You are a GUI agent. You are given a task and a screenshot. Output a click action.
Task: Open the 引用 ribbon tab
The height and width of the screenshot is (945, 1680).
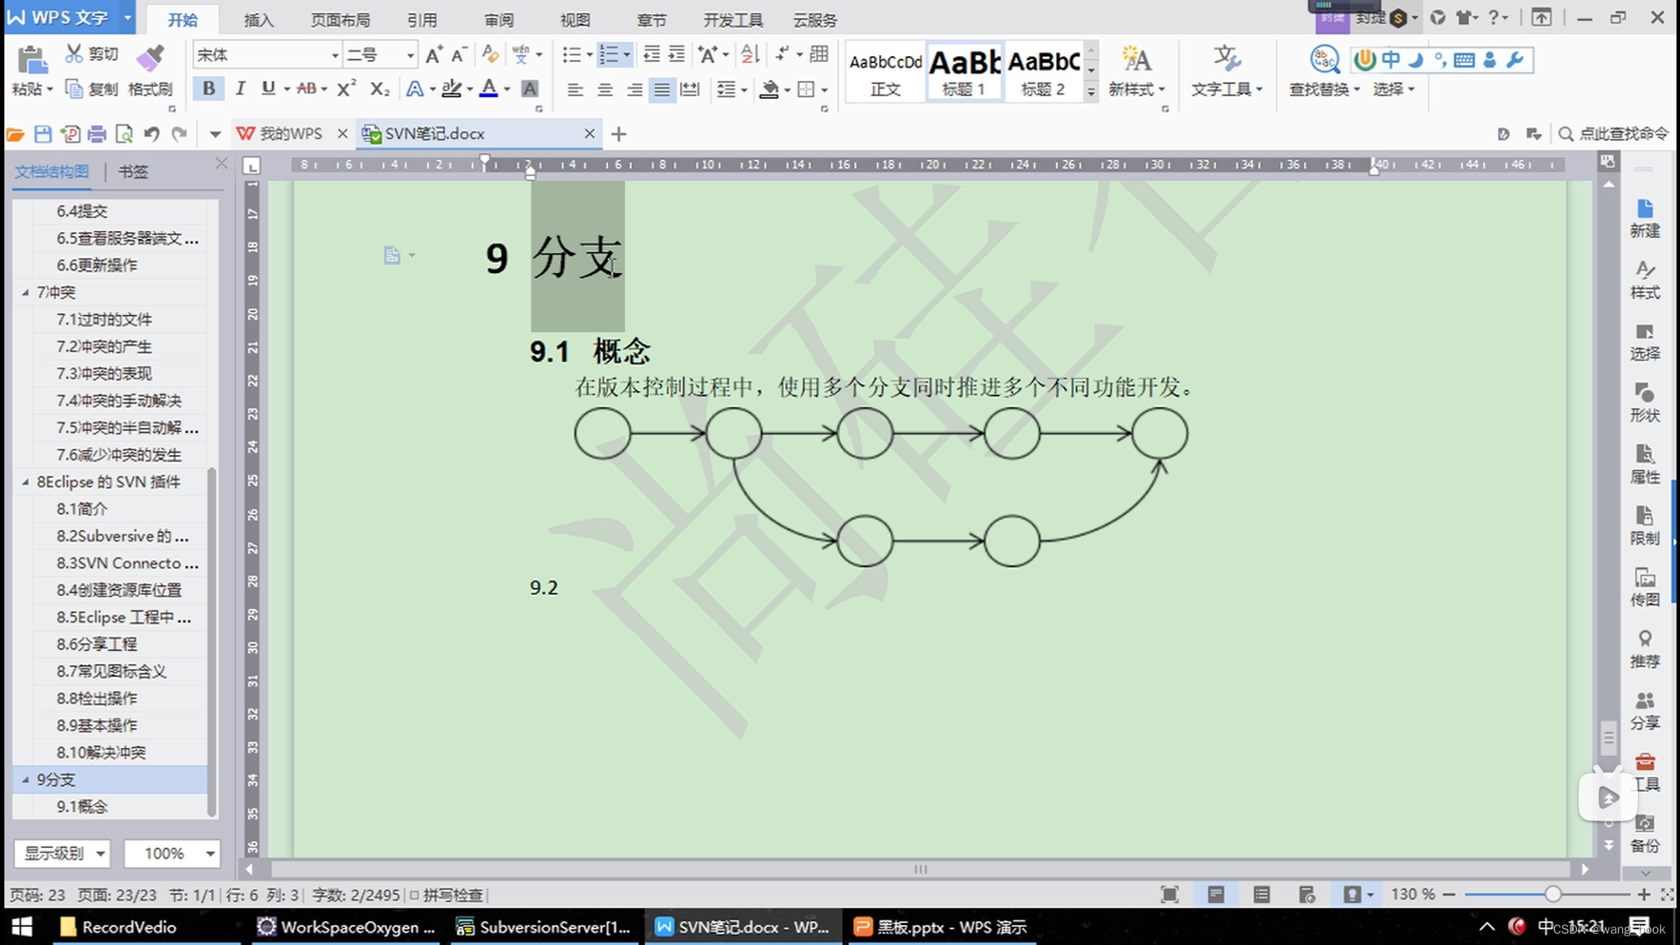point(422,19)
